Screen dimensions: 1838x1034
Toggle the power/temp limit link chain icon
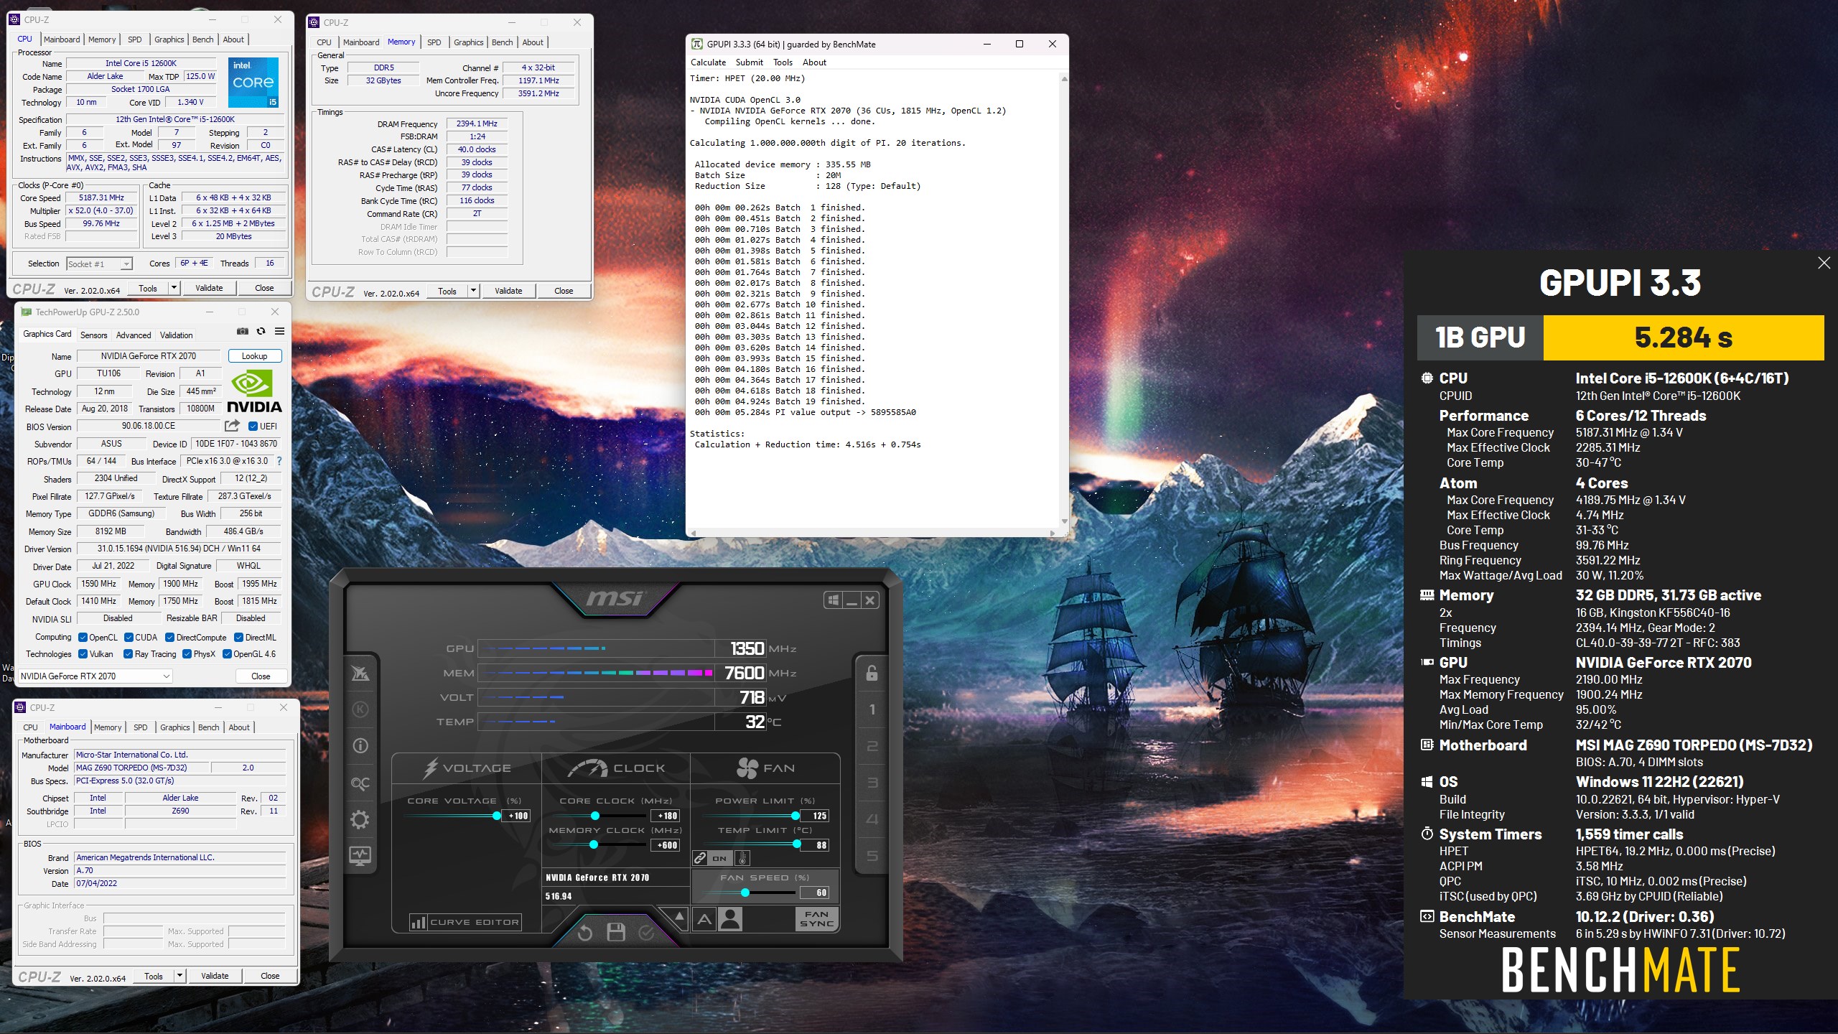(700, 858)
